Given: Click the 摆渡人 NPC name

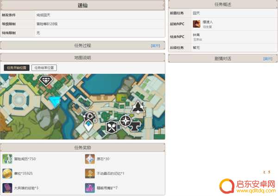Looking at the screenshot, I should point(208,22).
